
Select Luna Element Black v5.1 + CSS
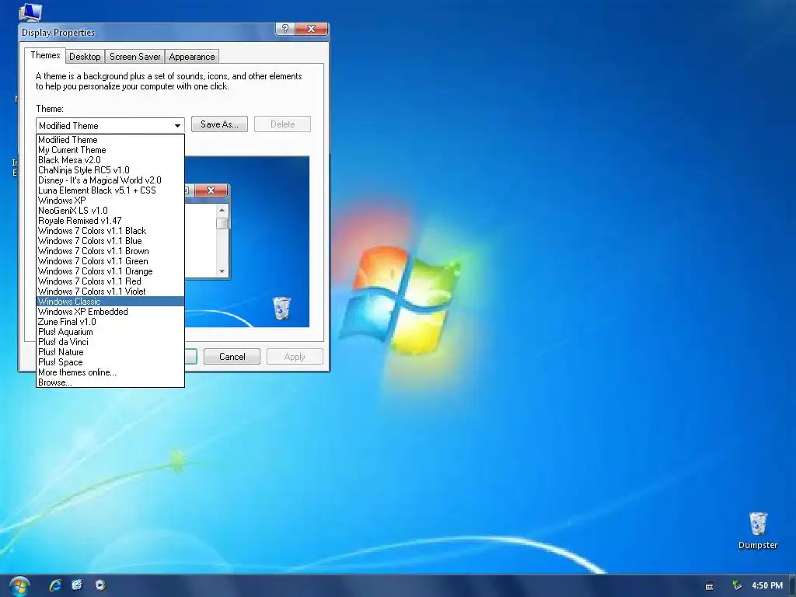pos(110,190)
